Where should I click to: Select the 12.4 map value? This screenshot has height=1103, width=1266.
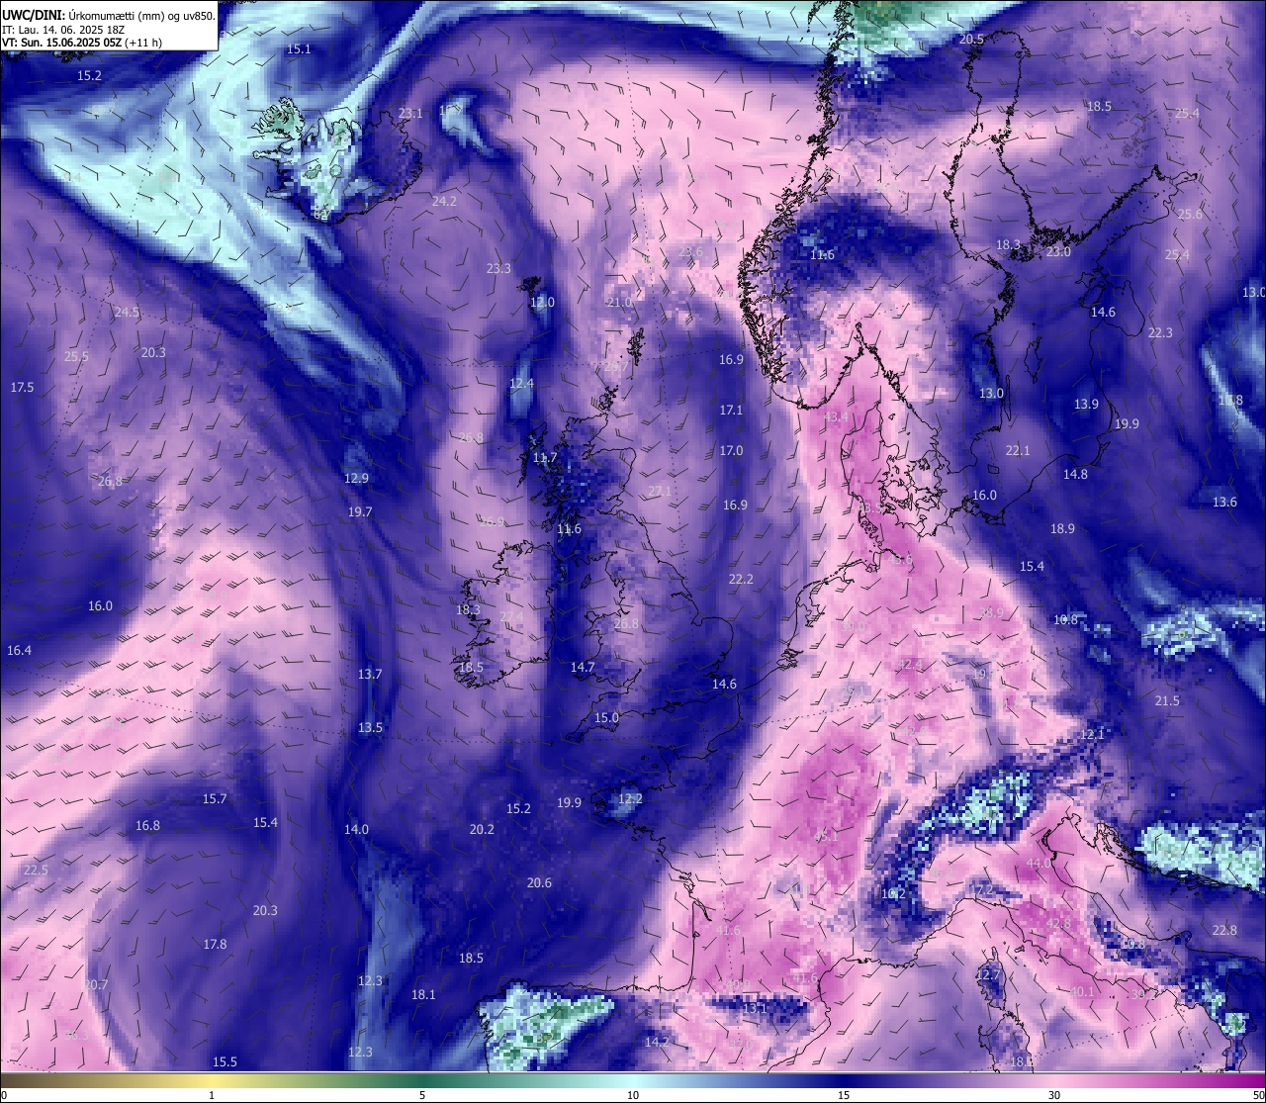click(521, 383)
